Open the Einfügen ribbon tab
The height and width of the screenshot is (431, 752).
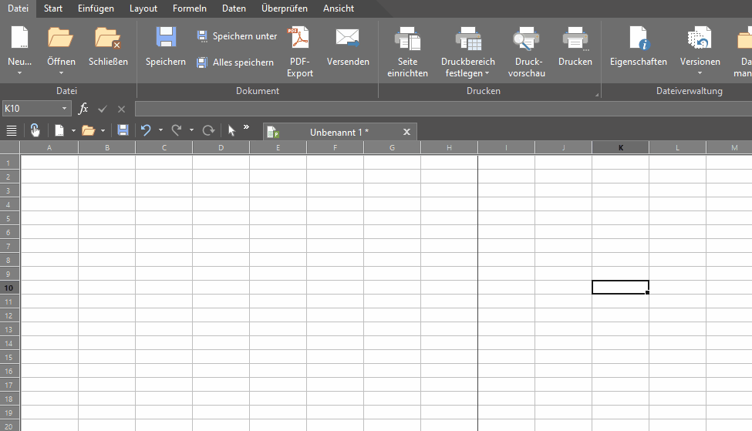[96, 8]
